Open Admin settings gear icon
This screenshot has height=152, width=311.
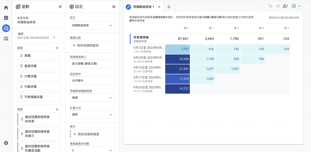coord(6,143)
